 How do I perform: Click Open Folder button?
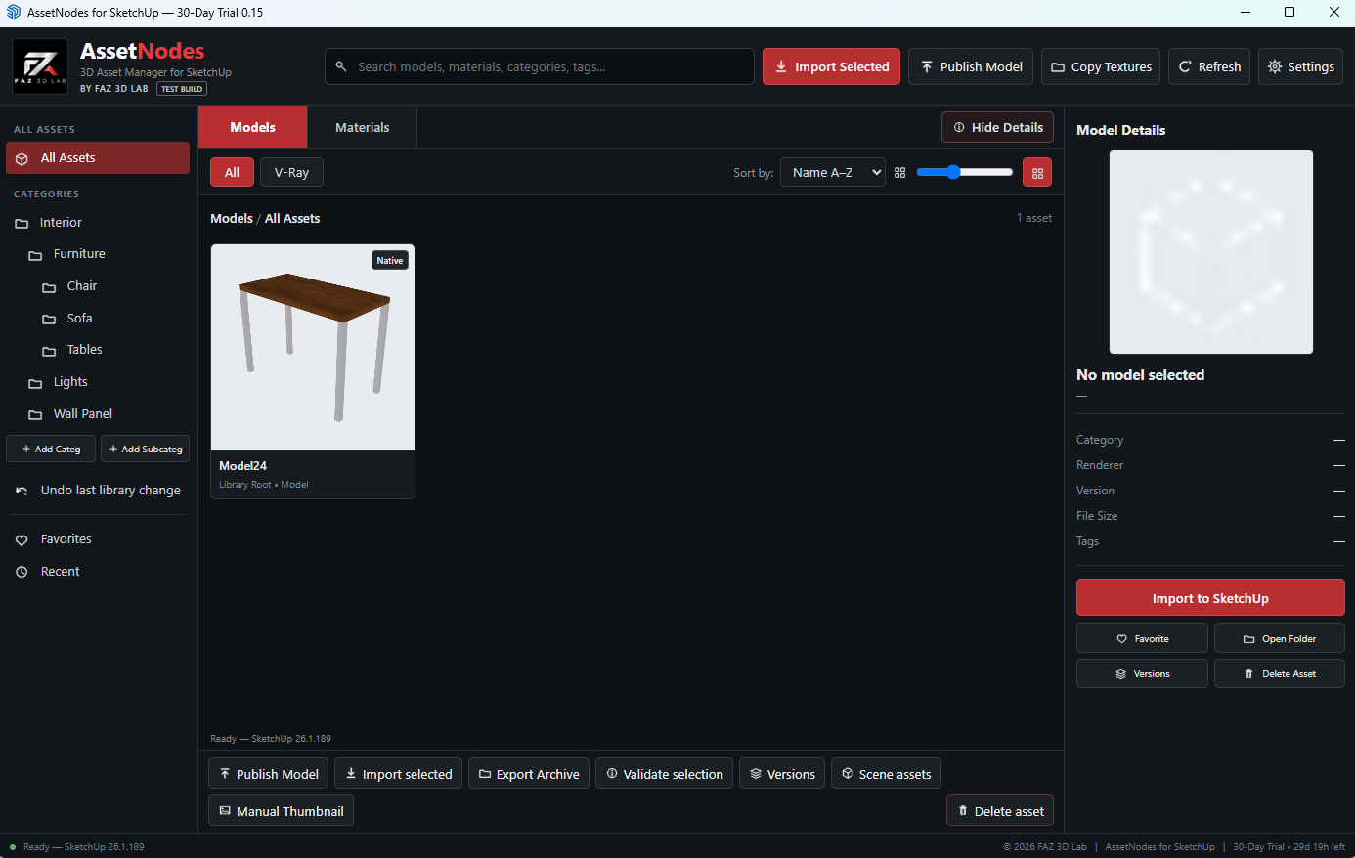click(x=1280, y=638)
